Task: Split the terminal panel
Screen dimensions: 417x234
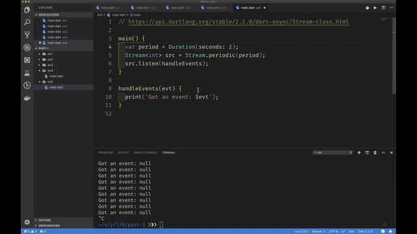Action: [x=367, y=153]
